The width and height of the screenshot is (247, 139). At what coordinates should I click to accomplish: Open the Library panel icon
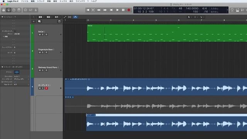point(3,10)
